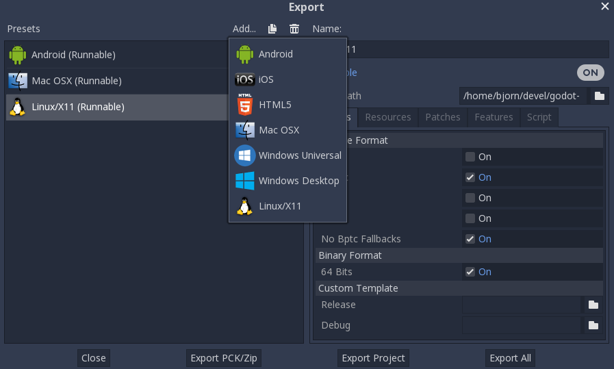Click Android robot icon in Presets list

pyautogui.click(x=18, y=55)
